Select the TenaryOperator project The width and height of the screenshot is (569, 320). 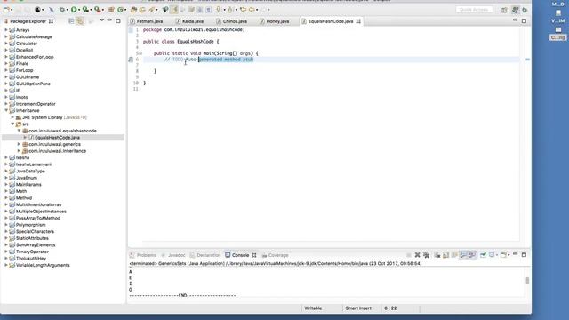[x=32, y=252]
